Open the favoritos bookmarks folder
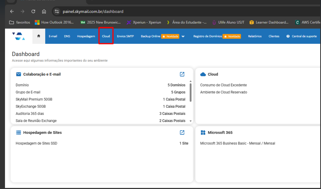Viewport: 321px width, 189px height. click(20, 22)
